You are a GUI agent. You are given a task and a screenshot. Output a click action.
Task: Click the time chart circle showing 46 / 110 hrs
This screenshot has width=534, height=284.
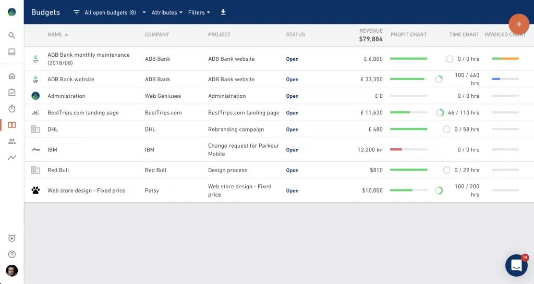pyautogui.click(x=440, y=112)
